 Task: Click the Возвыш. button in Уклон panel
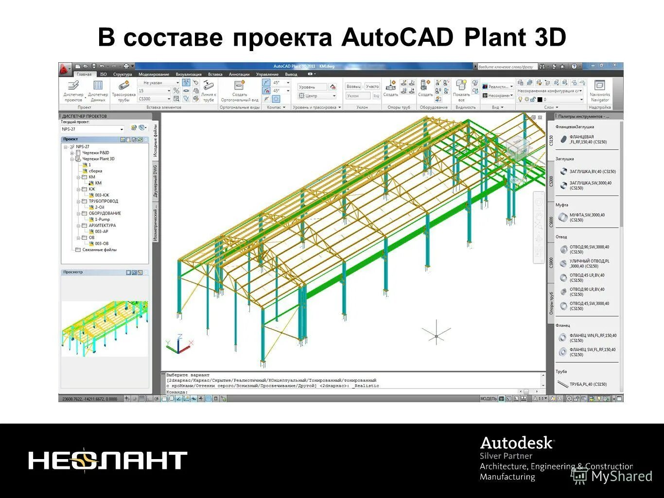click(353, 86)
